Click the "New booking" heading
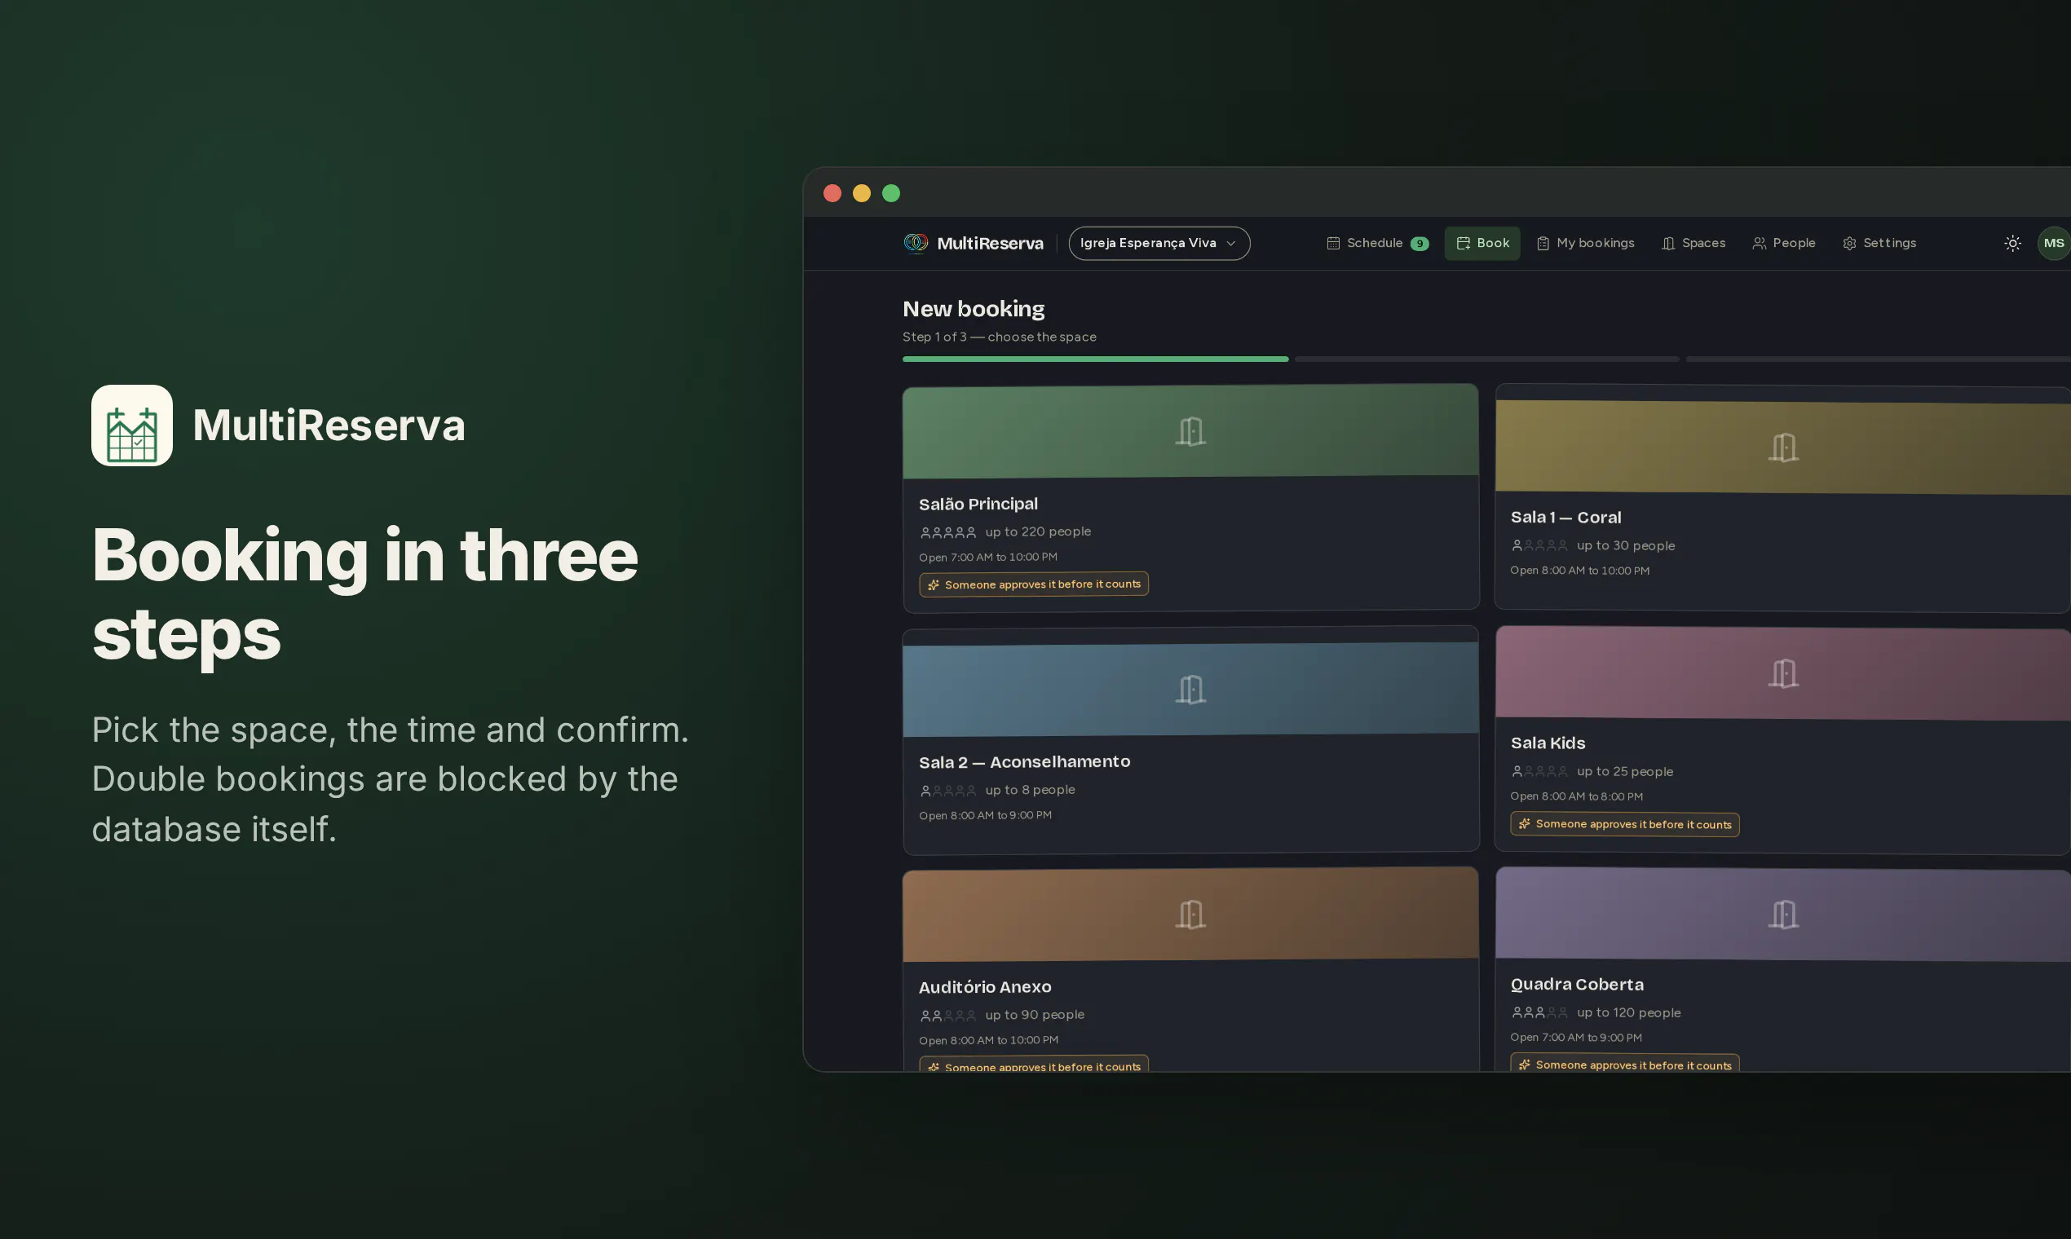The width and height of the screenshot is (2071, 1239). (973, 309)
